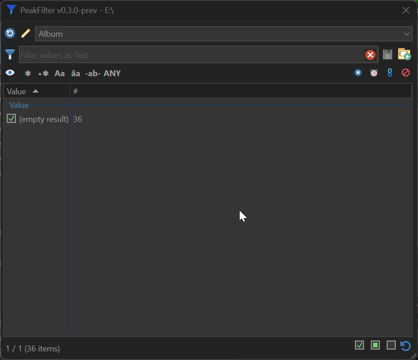The image size is (418, 360).
Task: Click the # column header
Action: pyautogui.click(x=76, y=91)
